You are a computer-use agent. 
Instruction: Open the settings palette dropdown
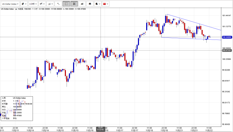pos(98,4)
